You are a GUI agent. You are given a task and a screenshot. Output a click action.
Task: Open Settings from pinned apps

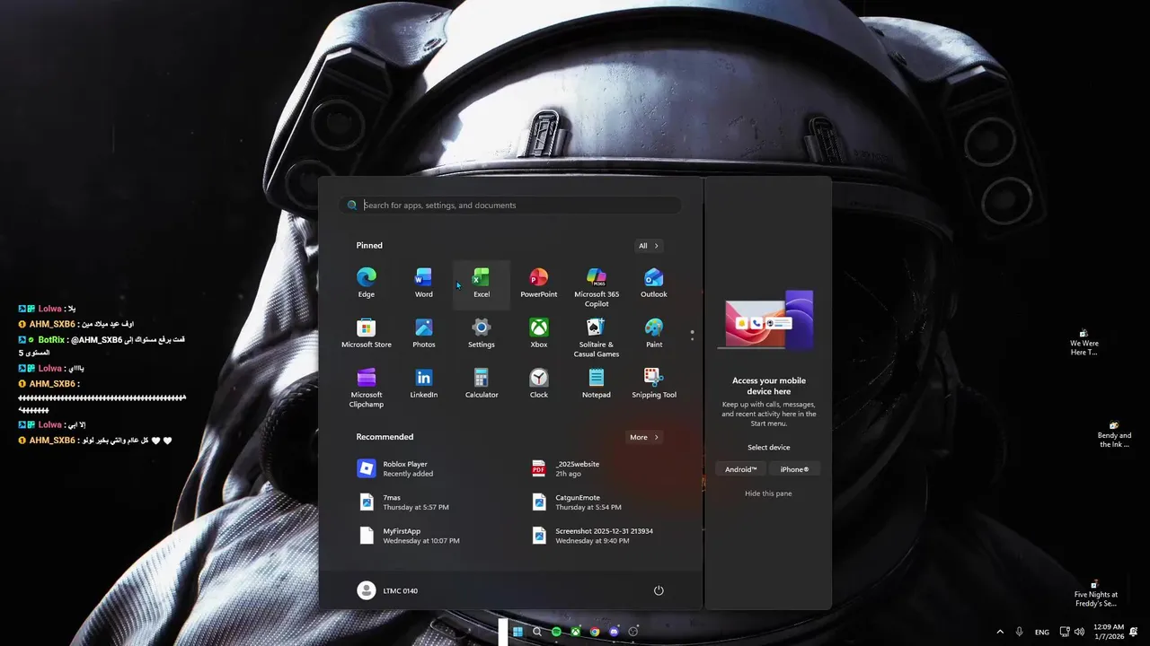point(482,333)
